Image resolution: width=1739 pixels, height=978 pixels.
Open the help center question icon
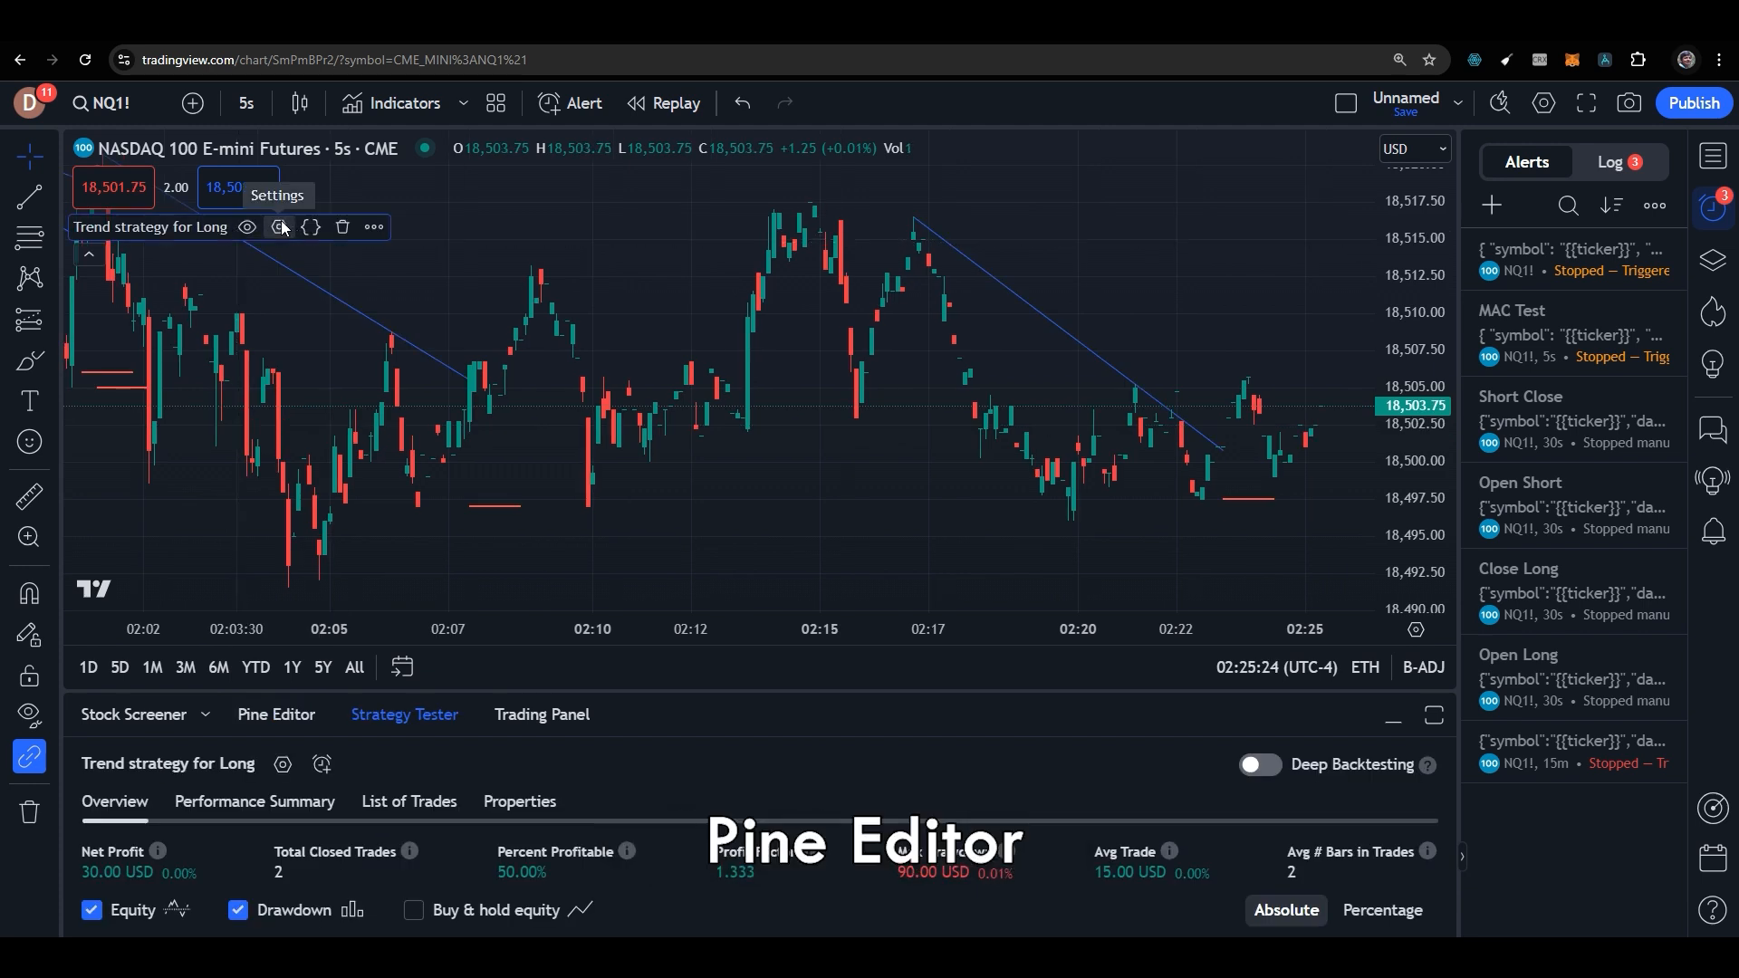pos(1713,910)
